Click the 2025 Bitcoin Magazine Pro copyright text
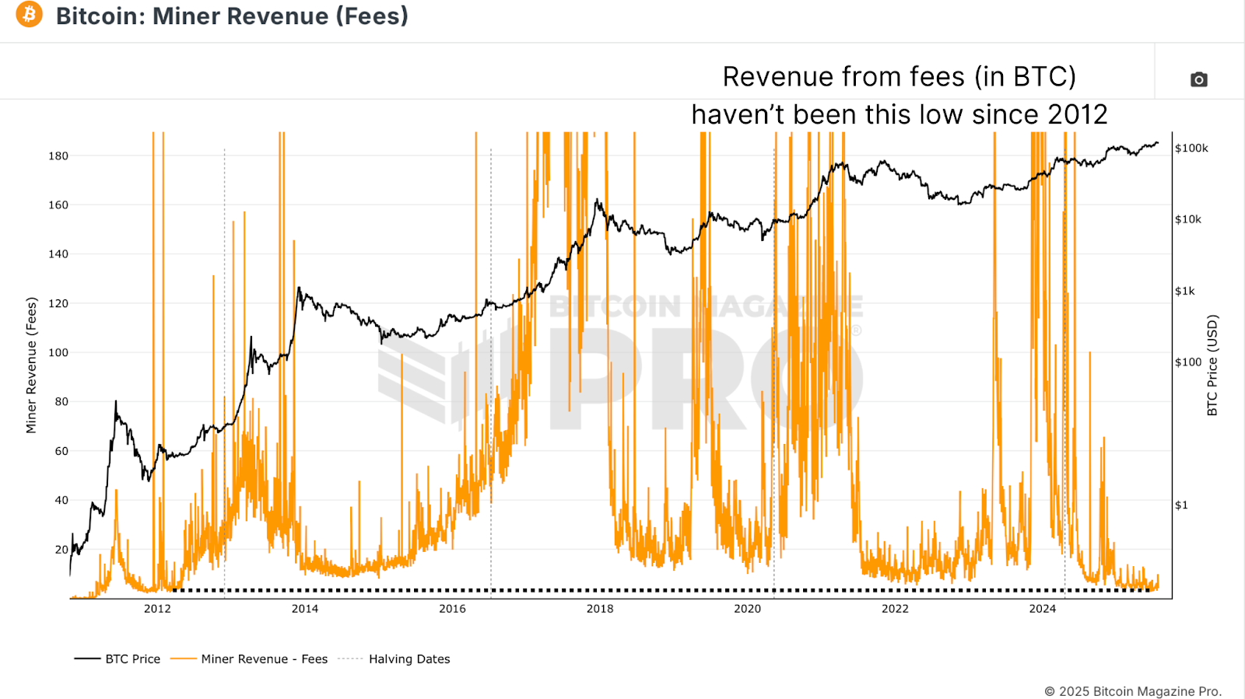 (1133, 691)
